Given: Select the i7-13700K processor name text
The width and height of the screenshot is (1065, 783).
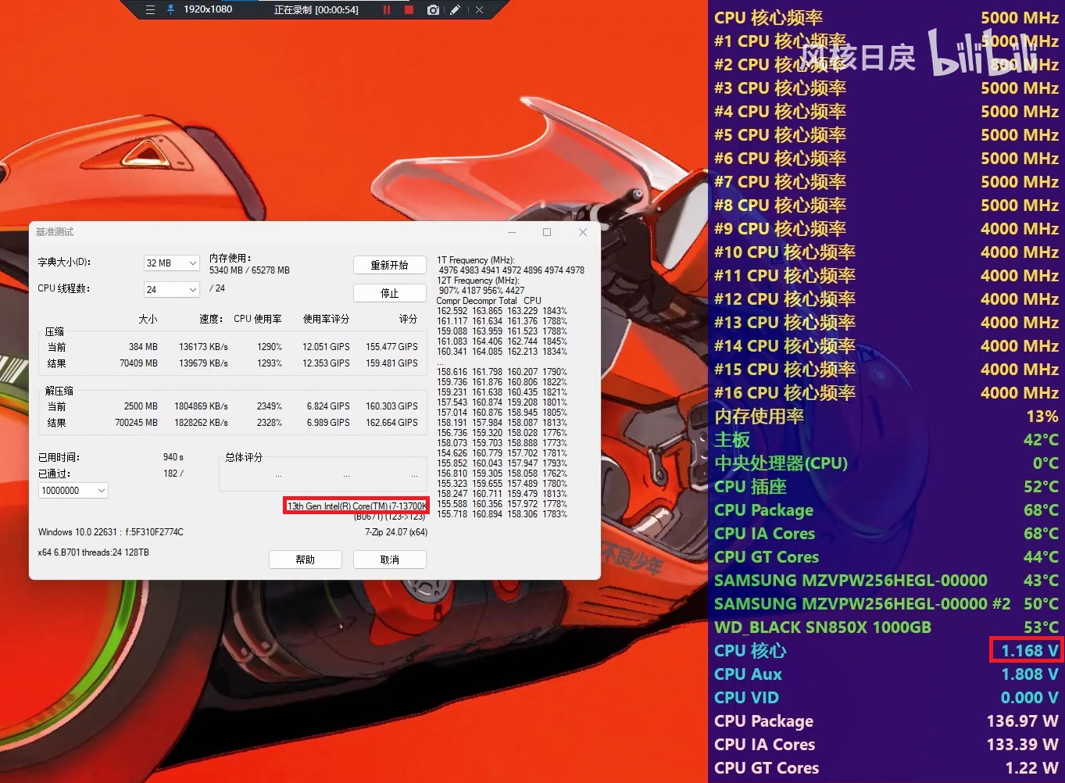Looking at the screenshot, I should coord(356,506).
